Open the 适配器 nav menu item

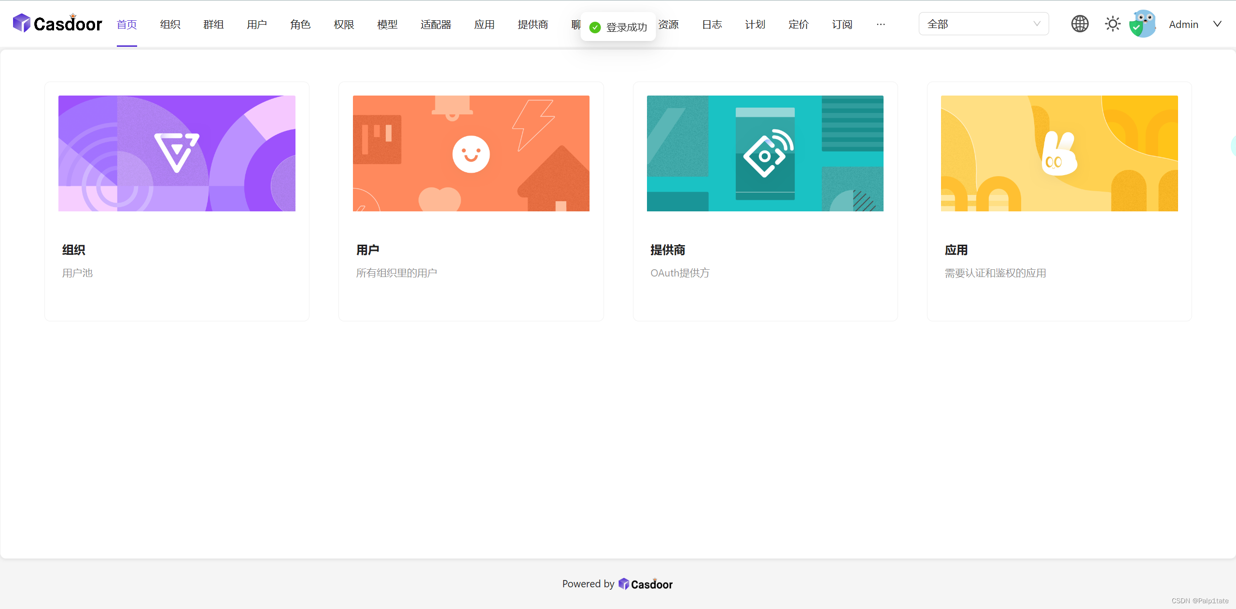click(x=436, y=24)
